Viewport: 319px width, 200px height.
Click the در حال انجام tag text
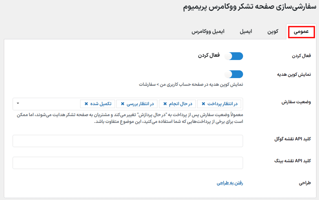(181, 104)
